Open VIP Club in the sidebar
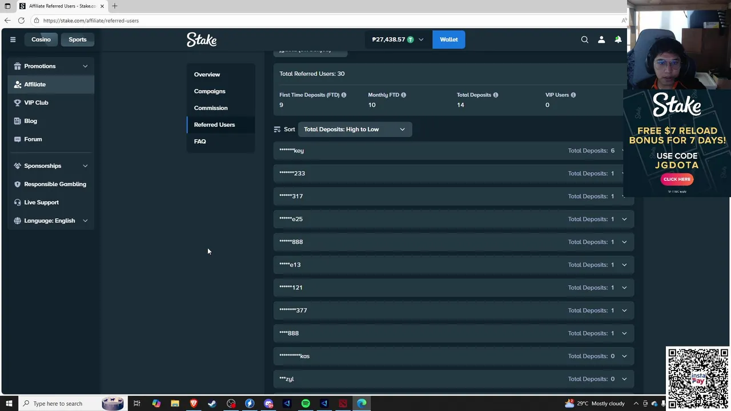Viewport: 731px width, 411px height. tap(51, 103)
